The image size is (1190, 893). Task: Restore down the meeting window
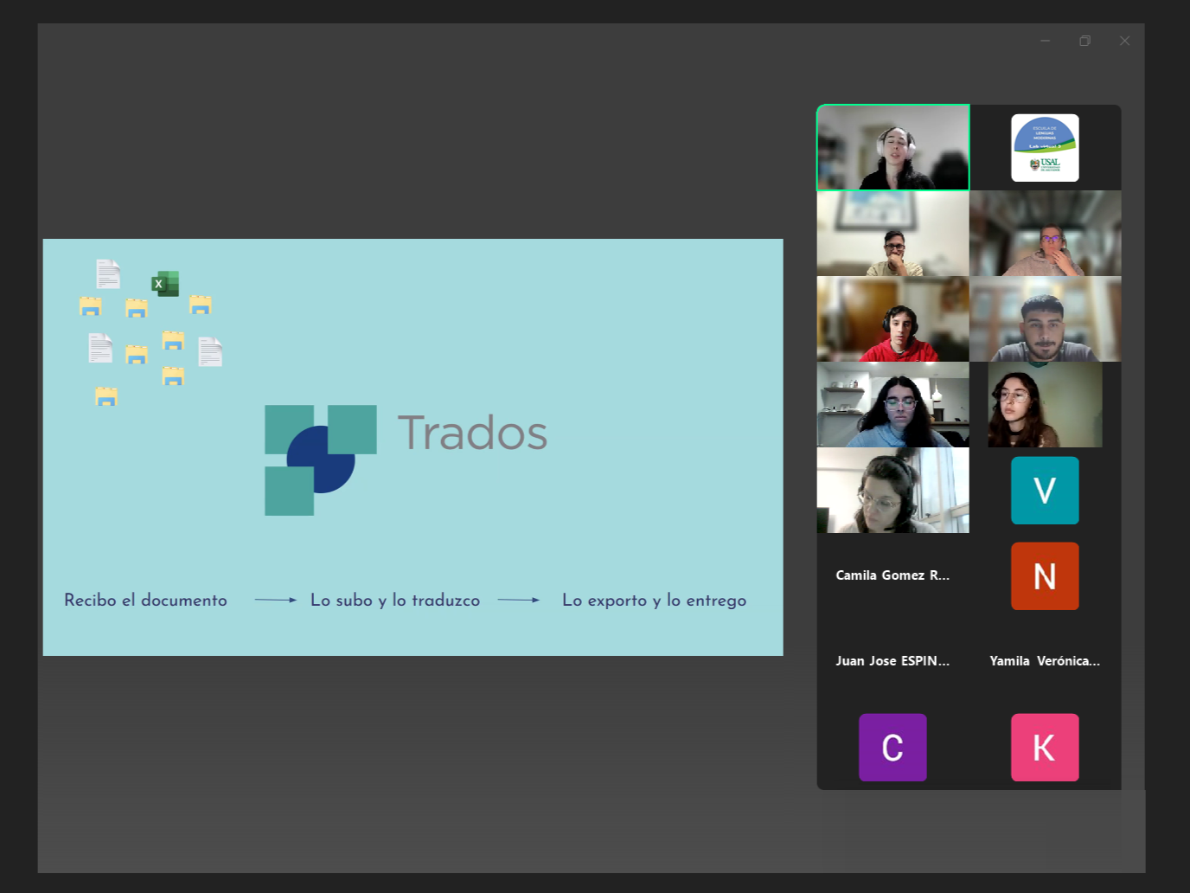(1084, 41)
